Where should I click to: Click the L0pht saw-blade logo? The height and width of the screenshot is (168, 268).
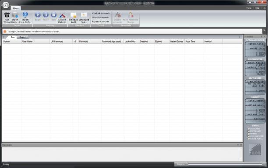point(255,149)
